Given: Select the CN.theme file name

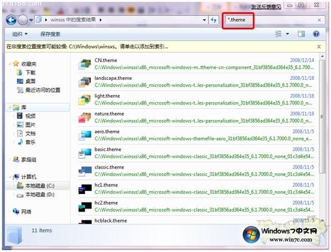Looking at the screenshot, I should (x=106, y=61).
